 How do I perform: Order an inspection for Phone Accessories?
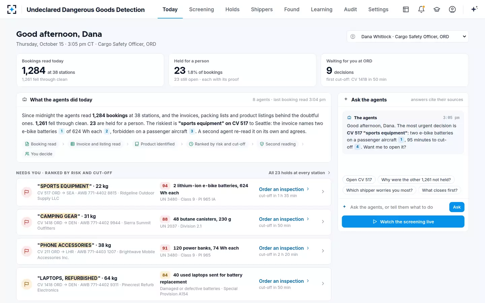pos(284,248)
